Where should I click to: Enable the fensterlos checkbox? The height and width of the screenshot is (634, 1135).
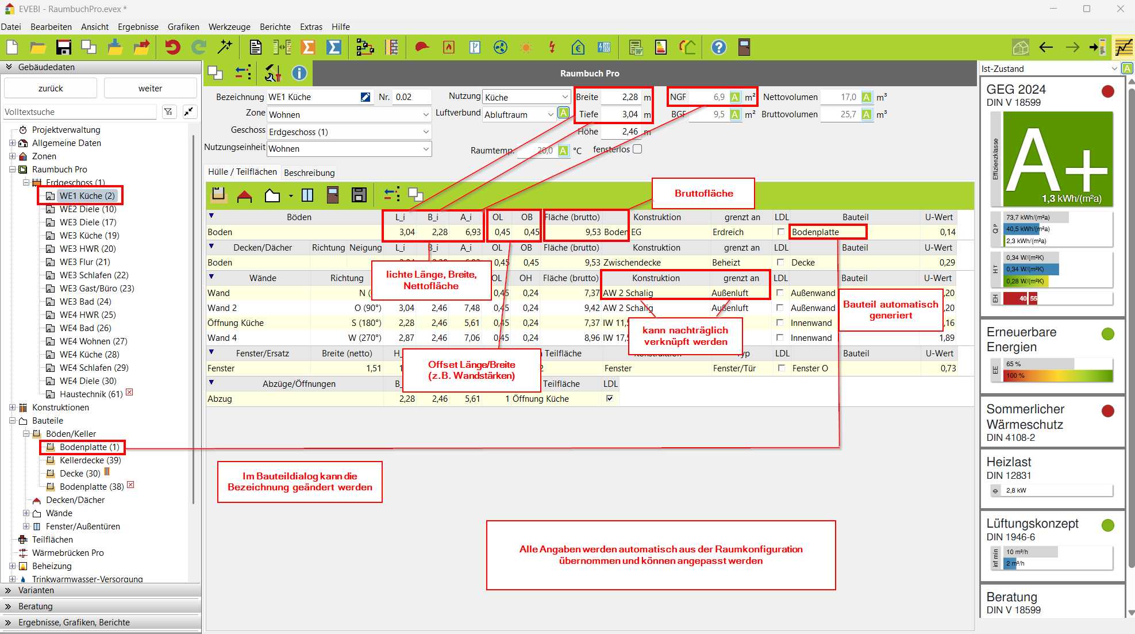point(637,149)
